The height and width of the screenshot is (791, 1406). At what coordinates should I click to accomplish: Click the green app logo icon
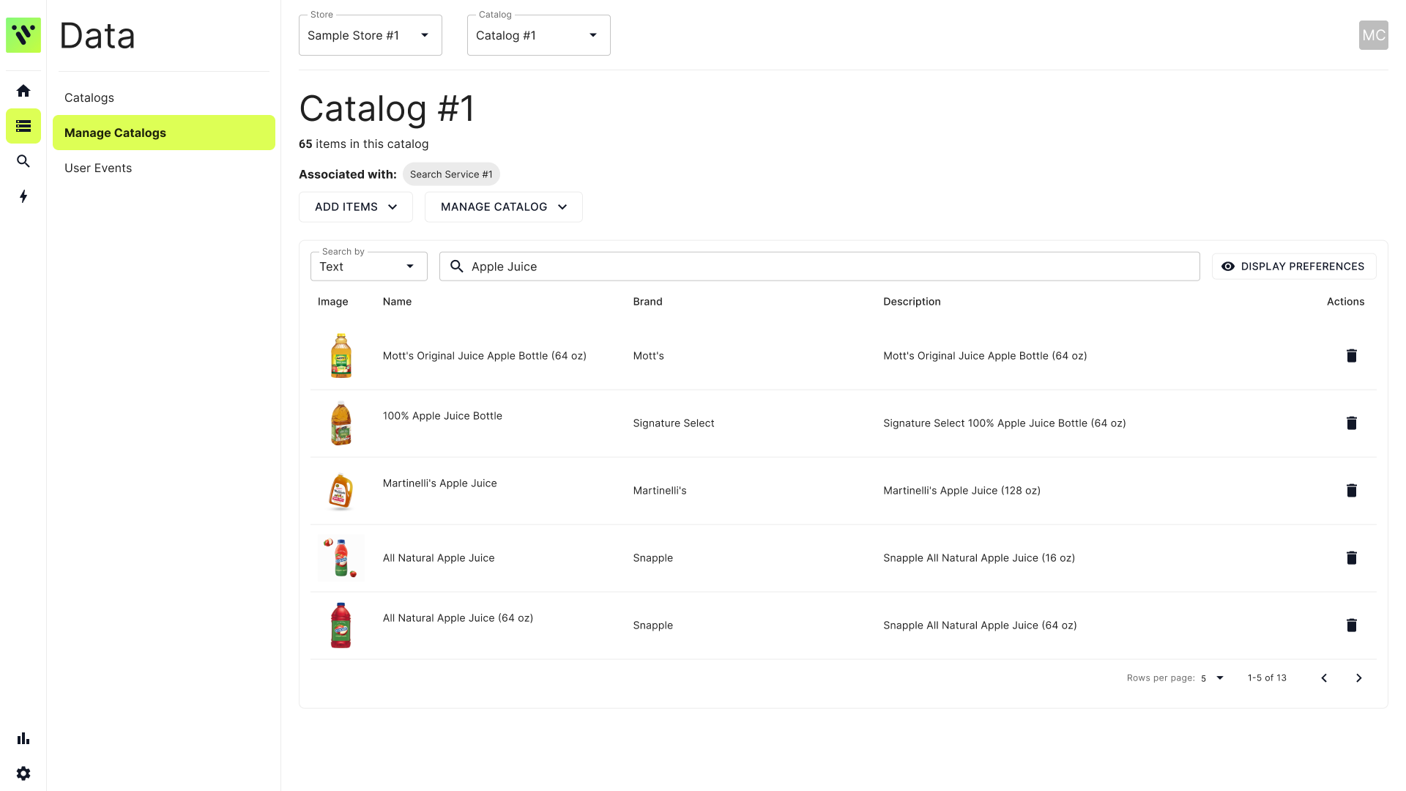23,35
